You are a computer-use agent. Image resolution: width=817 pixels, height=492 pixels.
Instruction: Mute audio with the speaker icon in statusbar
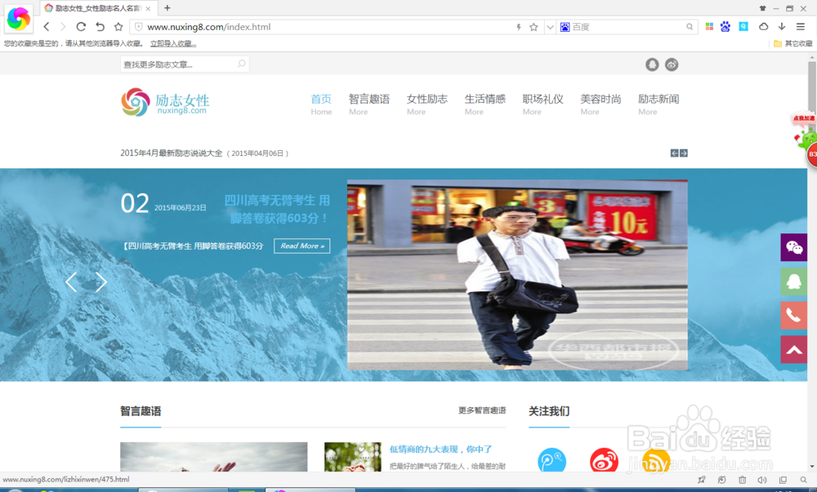(761, 481)
